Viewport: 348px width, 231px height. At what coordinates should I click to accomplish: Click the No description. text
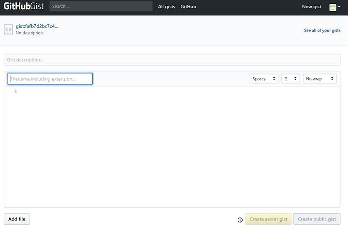pyautogui.click(x=30, y=33)
